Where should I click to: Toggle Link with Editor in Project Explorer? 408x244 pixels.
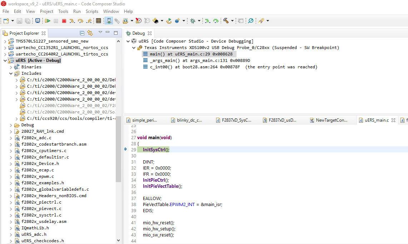90,33
